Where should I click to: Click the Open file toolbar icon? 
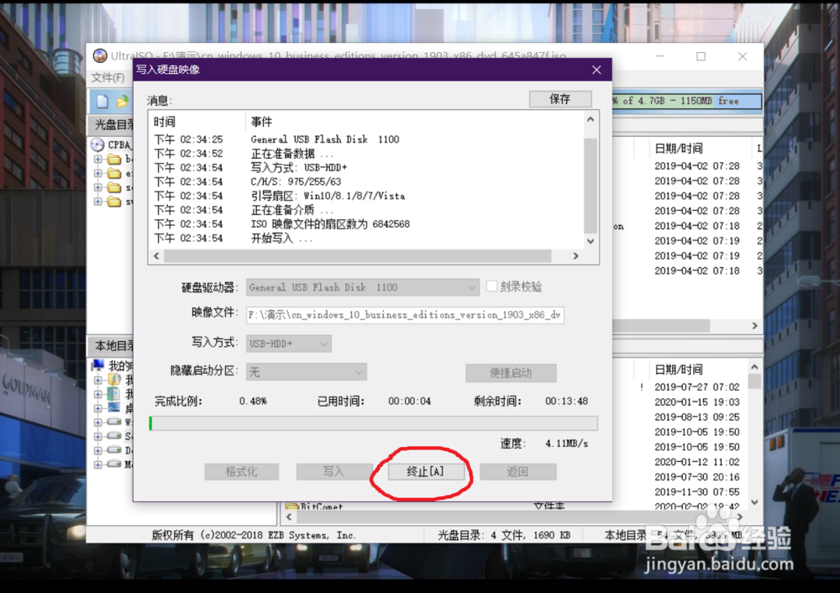[124, 100]
